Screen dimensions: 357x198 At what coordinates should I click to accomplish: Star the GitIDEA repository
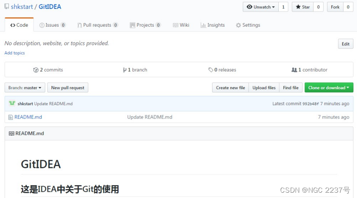click(x=303, y=7)
